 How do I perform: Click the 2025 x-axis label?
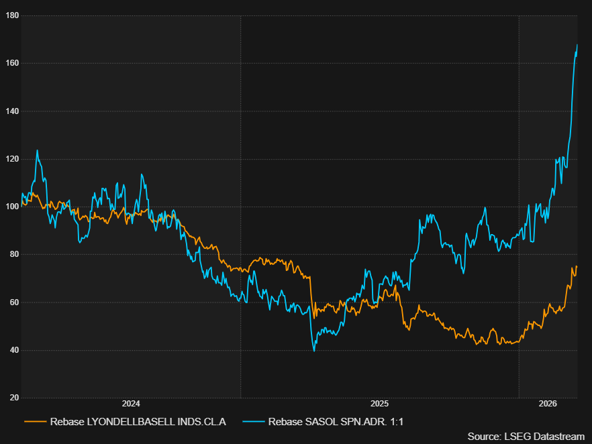[379, 404]
